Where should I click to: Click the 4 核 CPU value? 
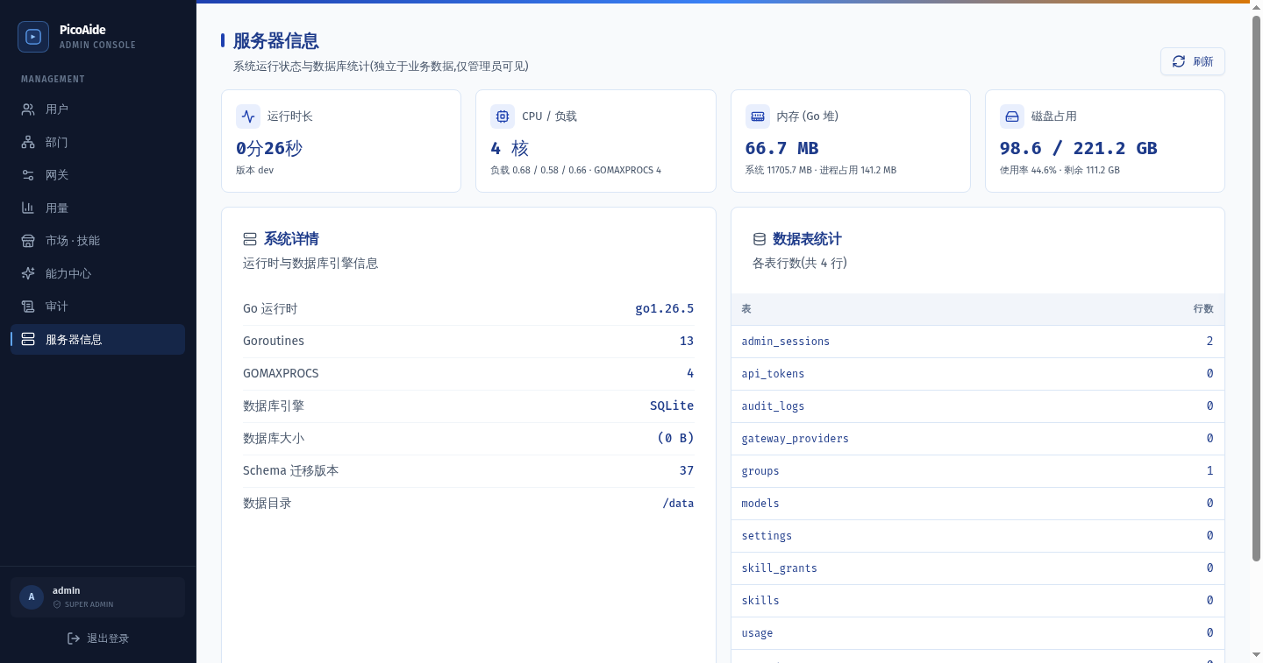click(x=510, y=148)
